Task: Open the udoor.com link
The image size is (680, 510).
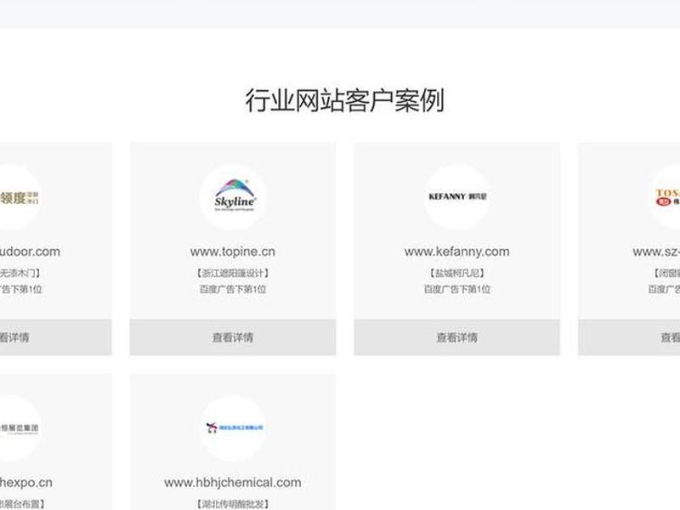Action: click(x=30, y=252)
